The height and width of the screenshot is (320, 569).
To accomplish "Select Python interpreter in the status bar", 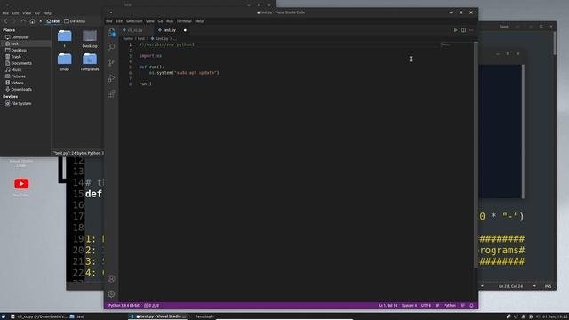I will click(x=124, y=306).
